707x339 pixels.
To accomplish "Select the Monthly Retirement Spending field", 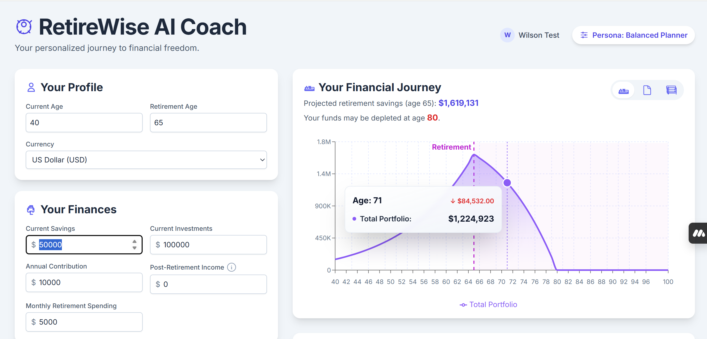I will (x=84, y=322).
